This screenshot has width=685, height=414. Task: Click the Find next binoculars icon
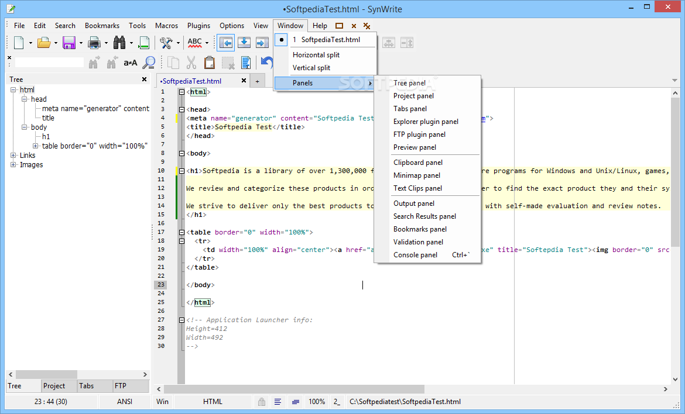[x=94, y=63]
